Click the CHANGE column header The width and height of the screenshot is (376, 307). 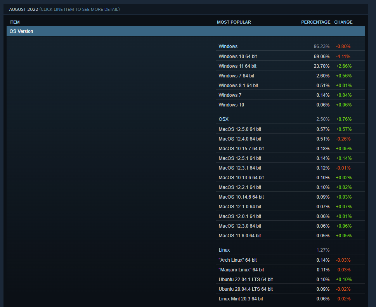tap(343, 22)
